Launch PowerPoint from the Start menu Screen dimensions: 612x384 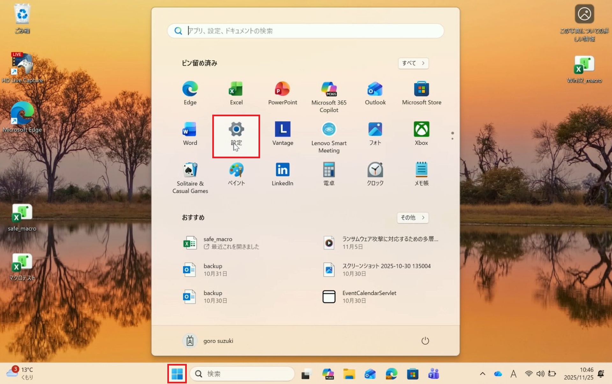[282, 92]
